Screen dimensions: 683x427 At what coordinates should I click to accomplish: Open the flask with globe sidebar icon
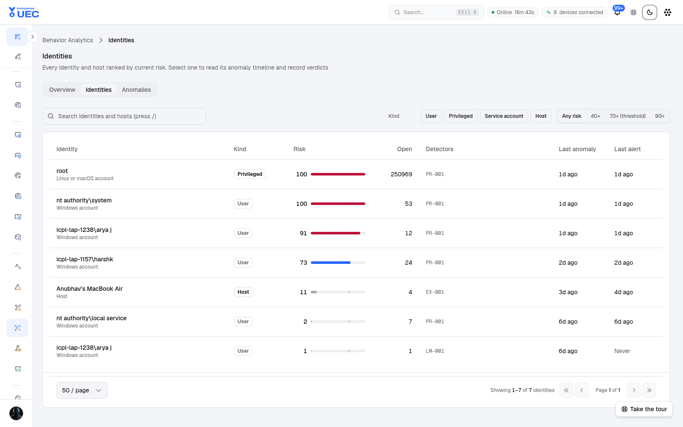pyautogui.click(x=18, y=348)
